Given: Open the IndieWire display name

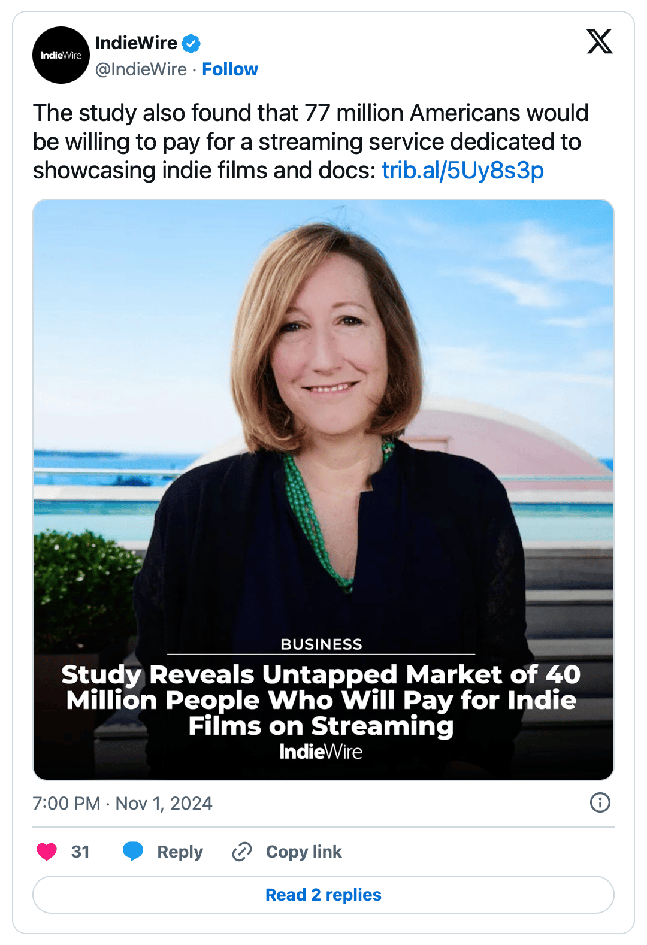Looking at the screenshot, I should (136, 43).
